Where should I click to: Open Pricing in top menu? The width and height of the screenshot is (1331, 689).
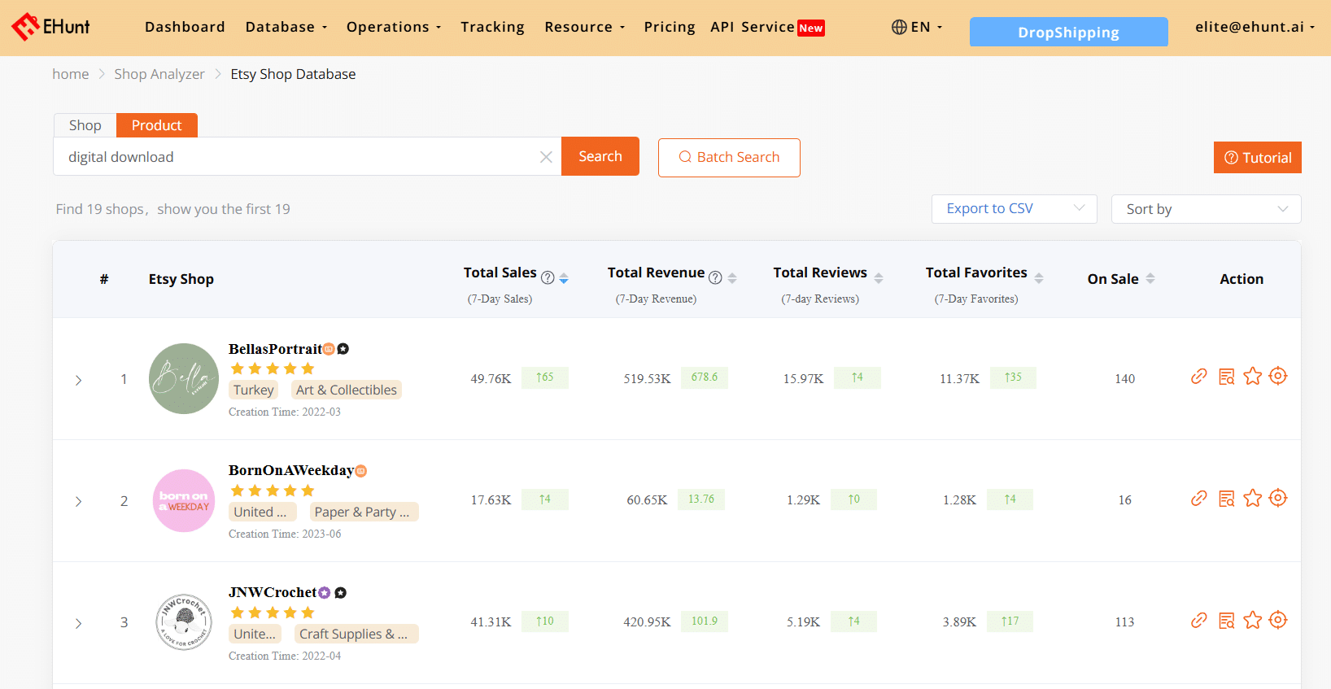point(670,27)
